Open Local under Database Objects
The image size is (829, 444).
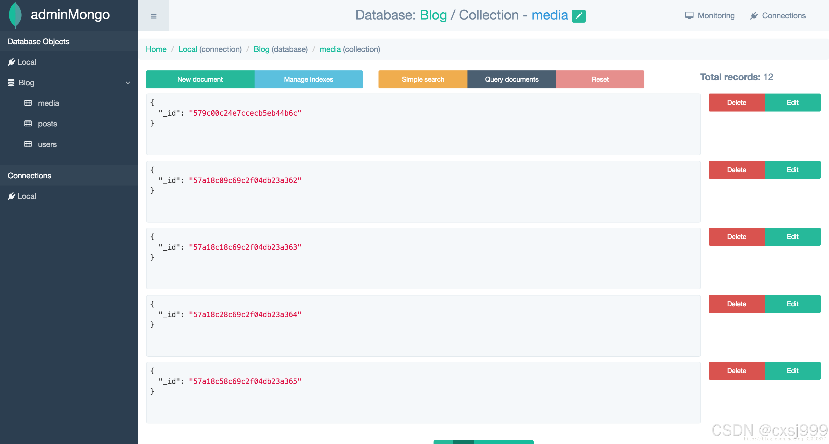[26, 62]
